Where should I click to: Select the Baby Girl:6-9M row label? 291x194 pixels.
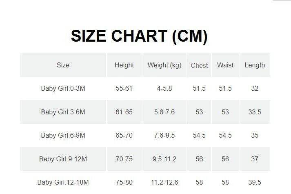tap(63, 135)
